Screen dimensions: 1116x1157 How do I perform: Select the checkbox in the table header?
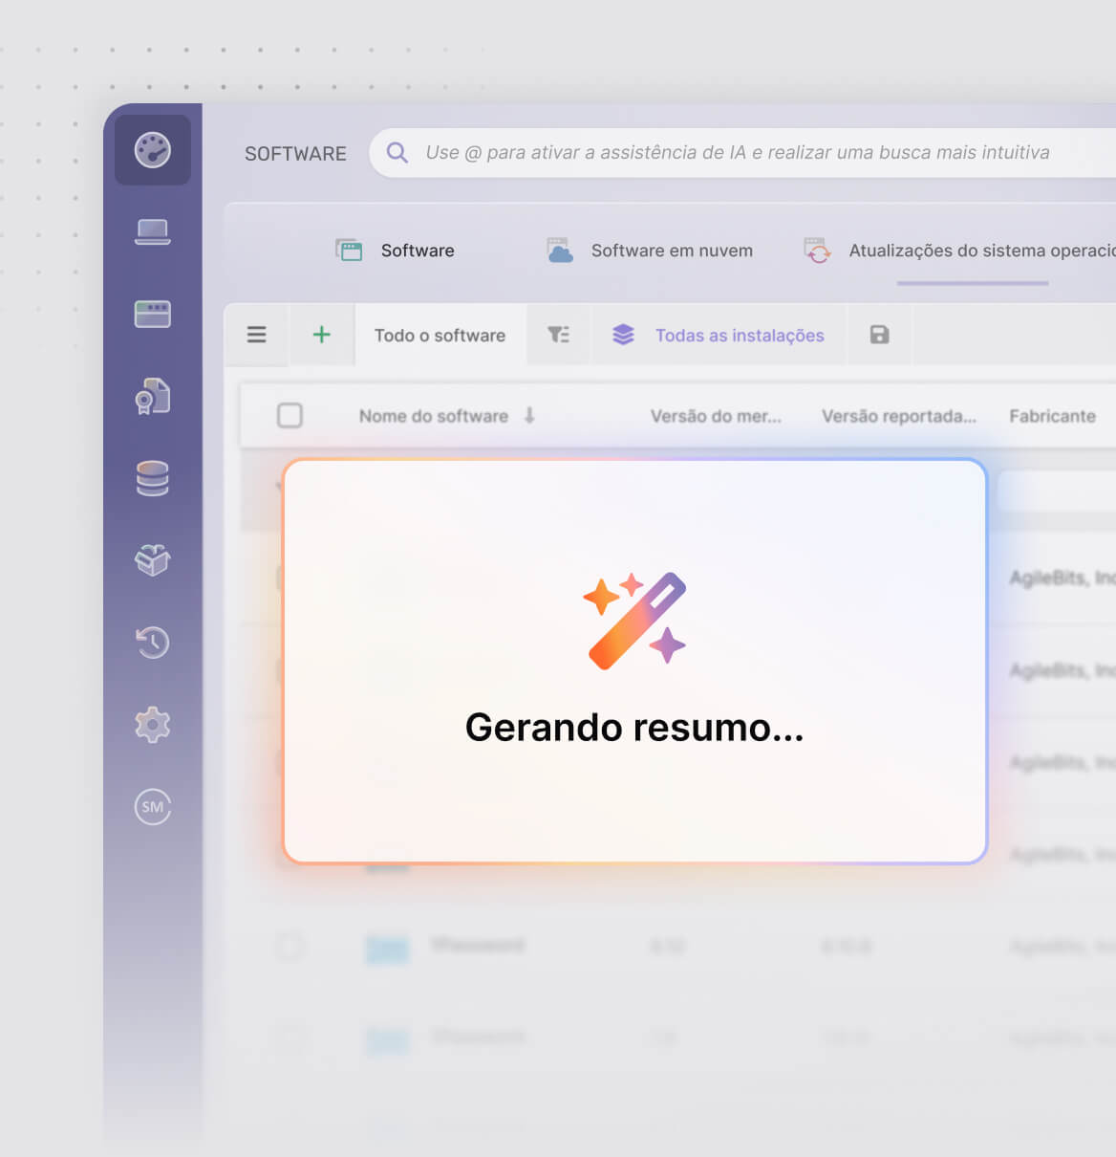click(x=290, y=415)
